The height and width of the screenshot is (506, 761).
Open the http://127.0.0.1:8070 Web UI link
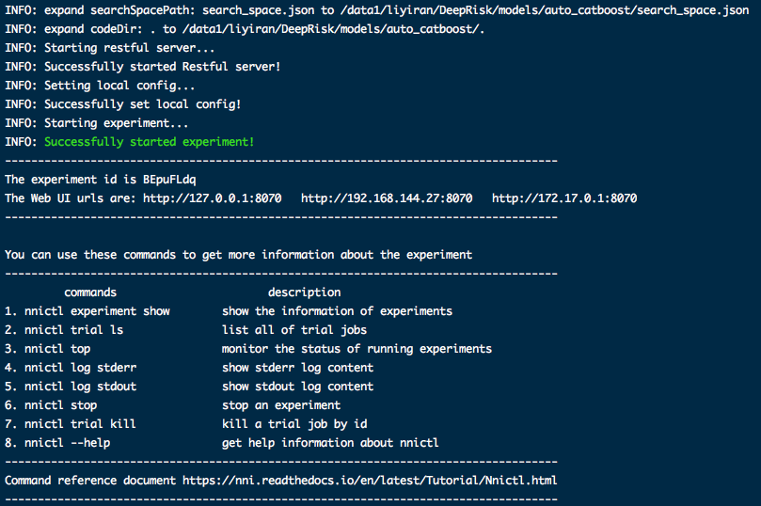[213, 198]
